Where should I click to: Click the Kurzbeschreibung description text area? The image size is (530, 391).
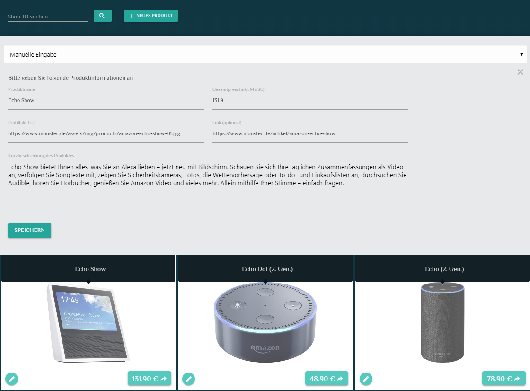[208, 181]
